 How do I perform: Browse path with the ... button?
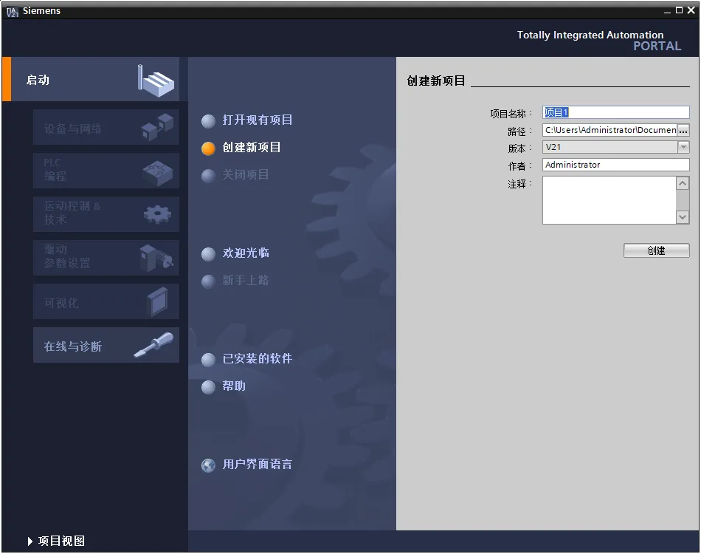(683, 130)
